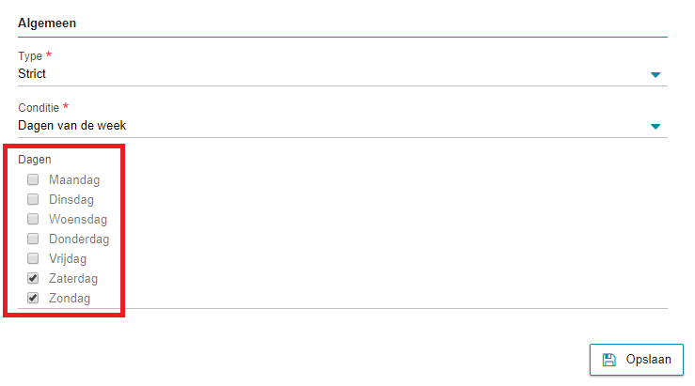Click the Opslaan button text
The width and height of the screenshot is (695, 386).
(648, 359)
